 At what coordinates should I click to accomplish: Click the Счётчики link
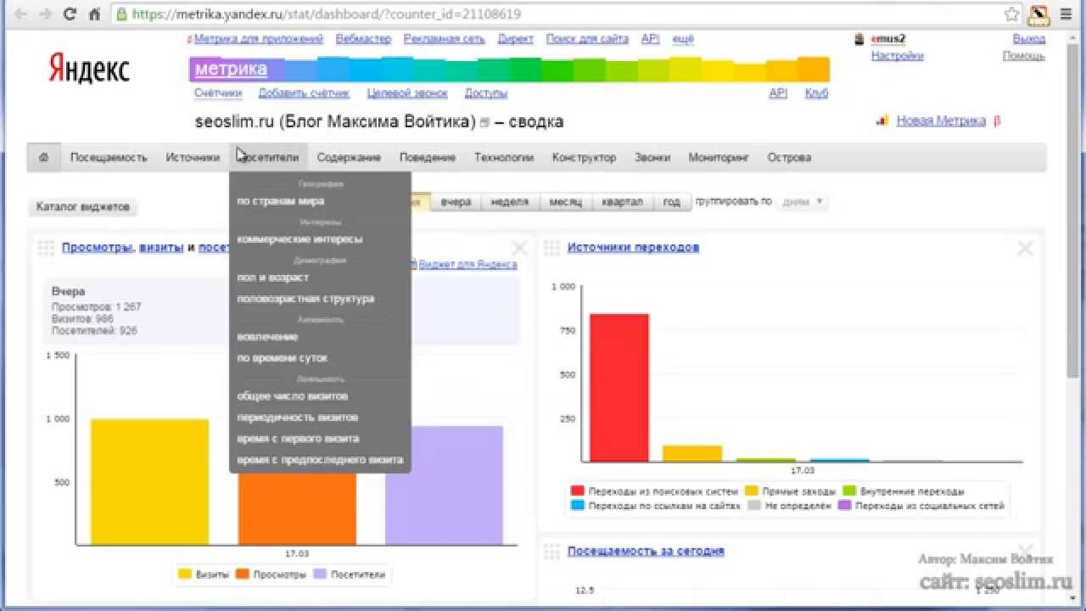click(x=218, y=93)
